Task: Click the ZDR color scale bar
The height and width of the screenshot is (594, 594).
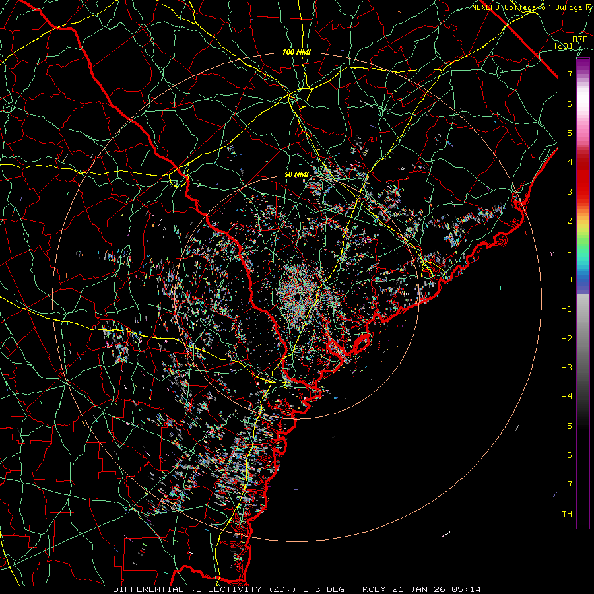Action: tap(583, 293)
